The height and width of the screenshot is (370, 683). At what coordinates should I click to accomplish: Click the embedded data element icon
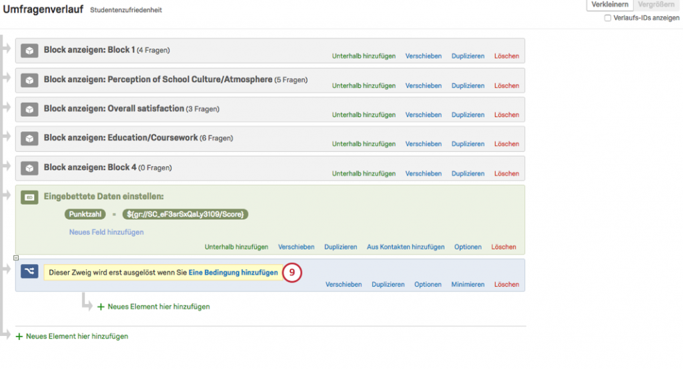(29, 197)
